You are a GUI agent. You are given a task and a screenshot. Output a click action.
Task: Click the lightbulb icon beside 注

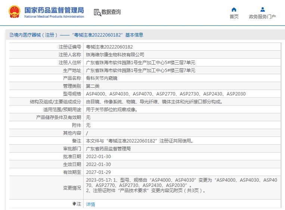coord(74,204)
